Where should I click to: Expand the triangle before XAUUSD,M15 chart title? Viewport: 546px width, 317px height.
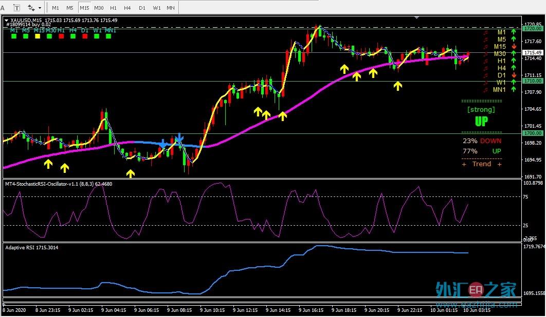pos(7,21)
